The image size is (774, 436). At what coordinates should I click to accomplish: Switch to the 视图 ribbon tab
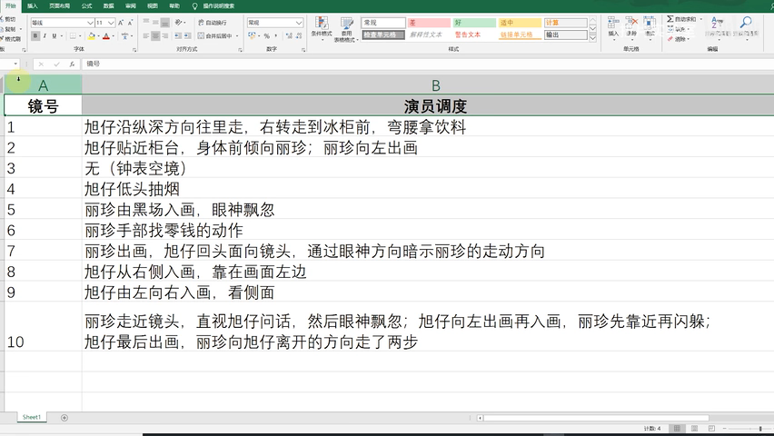(x=153, y=6)
